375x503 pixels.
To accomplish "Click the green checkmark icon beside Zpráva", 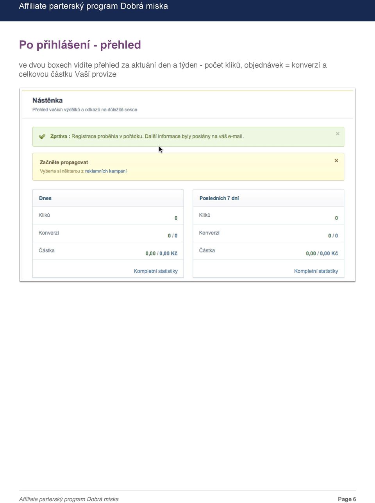I will [x=42, y=137].
